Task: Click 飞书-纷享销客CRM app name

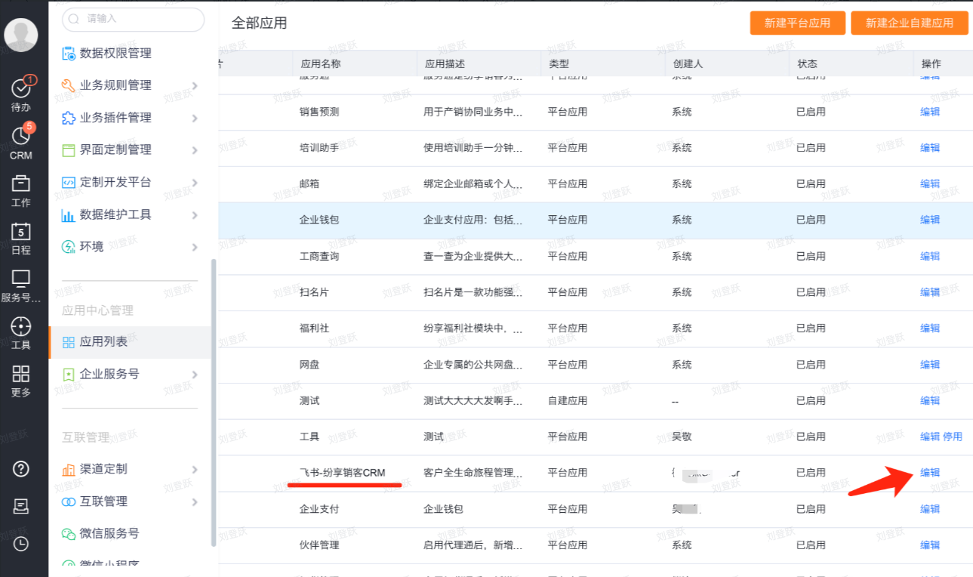Action: point(343,473)
